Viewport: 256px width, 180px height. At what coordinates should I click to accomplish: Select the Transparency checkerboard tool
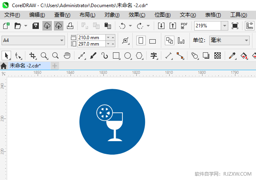[218, 56]
